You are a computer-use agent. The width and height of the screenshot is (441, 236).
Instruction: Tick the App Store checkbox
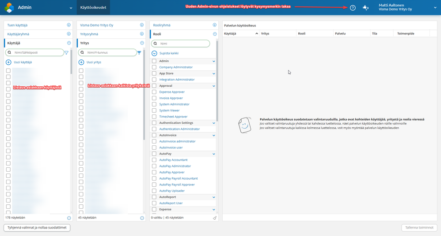pos(154,73)
